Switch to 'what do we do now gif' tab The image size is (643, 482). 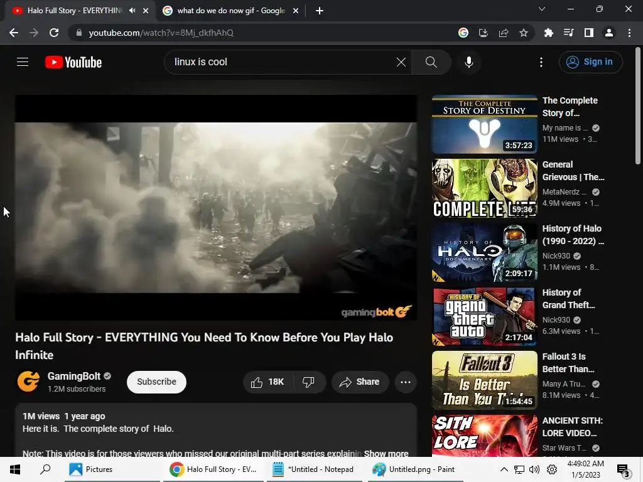coord(231,11)
